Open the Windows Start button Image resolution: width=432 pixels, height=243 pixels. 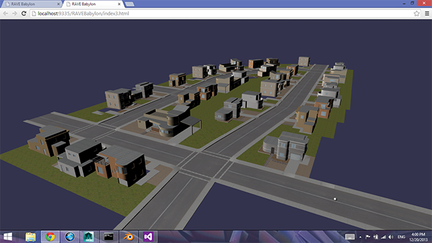[7, 237]
